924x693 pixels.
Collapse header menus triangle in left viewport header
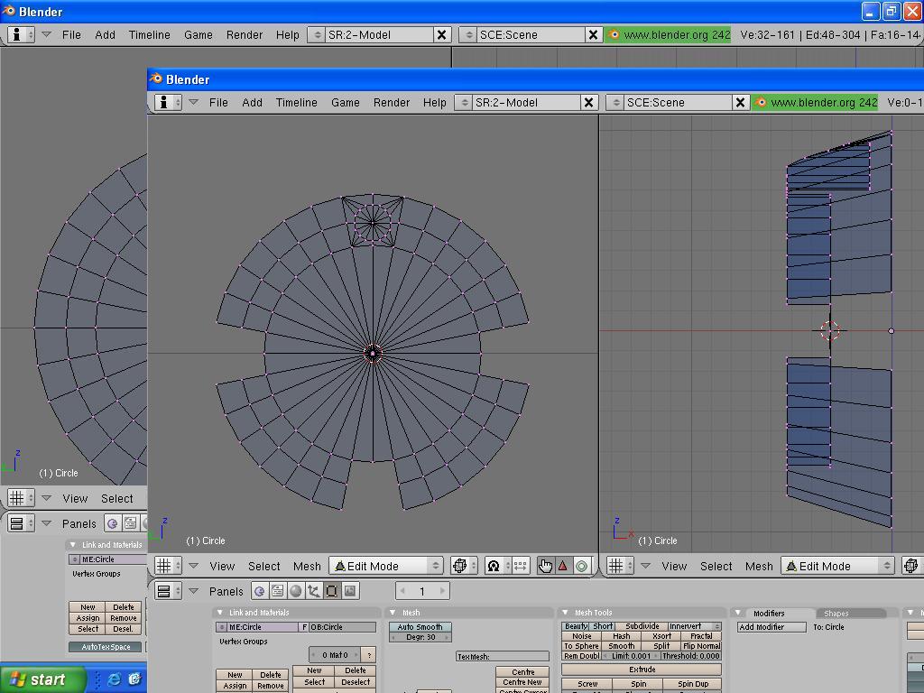coord(193,567)
